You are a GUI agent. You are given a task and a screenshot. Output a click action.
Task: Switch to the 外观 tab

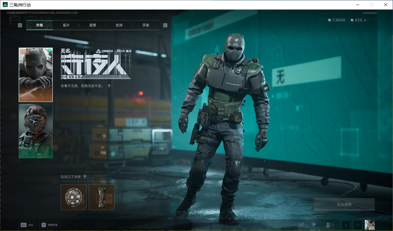[40, 25]
